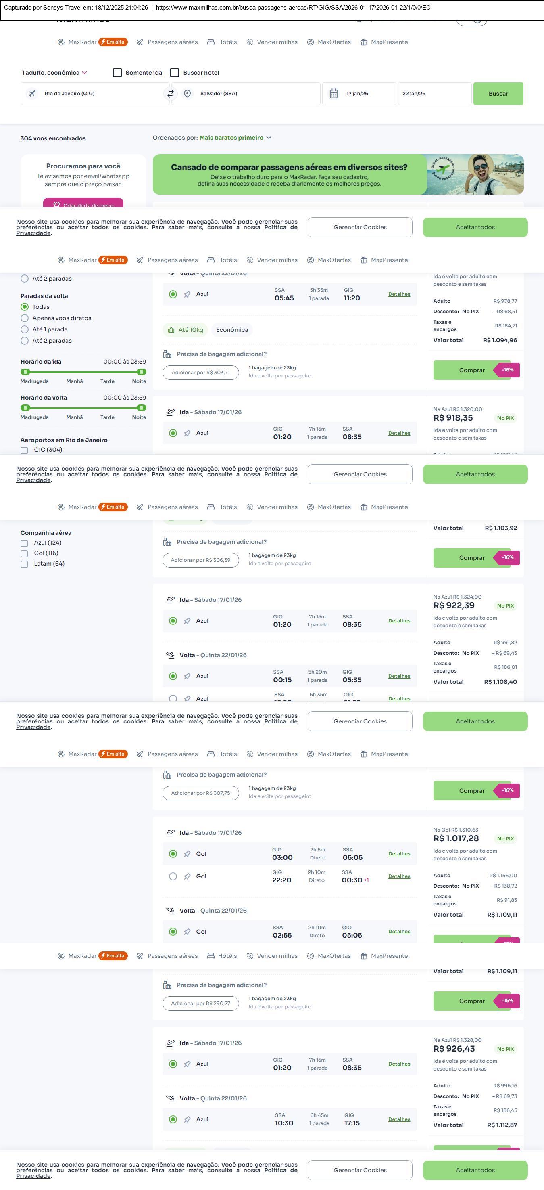Open the 1 adulto, econômica dropdown
544x1190 pixels.
(54, 73)
